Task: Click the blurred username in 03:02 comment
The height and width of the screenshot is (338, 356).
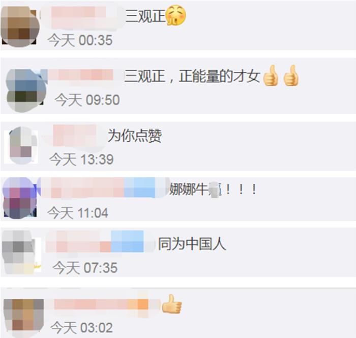Action: pos(107,304)
